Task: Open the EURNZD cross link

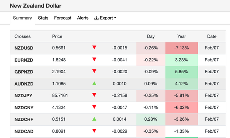Action: 24,60
